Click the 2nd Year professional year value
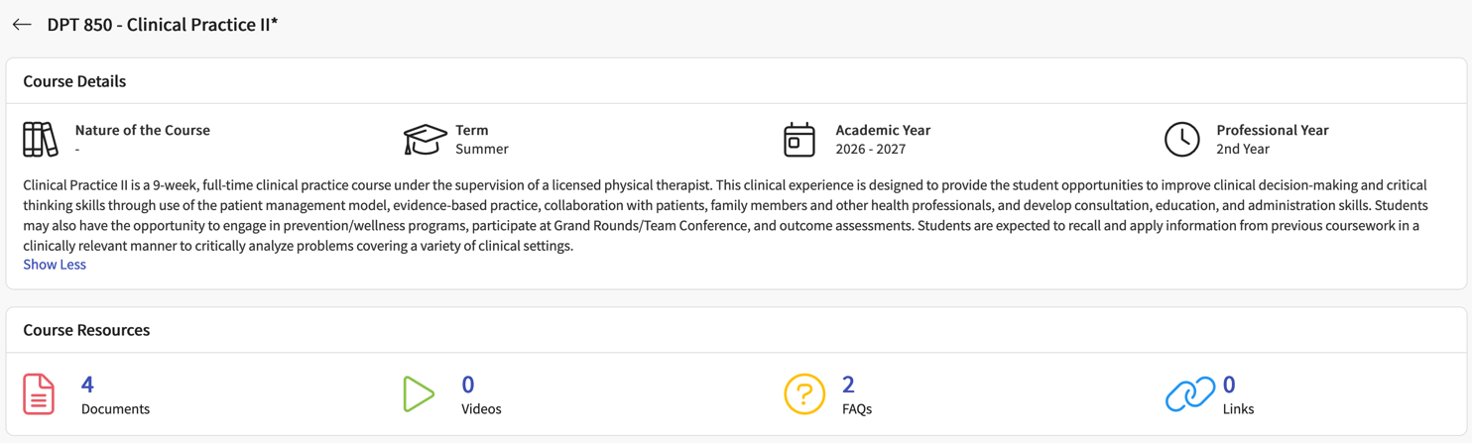 coord(1242,149)
